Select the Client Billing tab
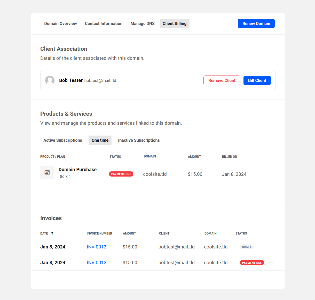The image size is (315, 300). (x=174, y=23)
